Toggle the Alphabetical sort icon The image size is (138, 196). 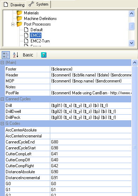[x=16, y=55]
